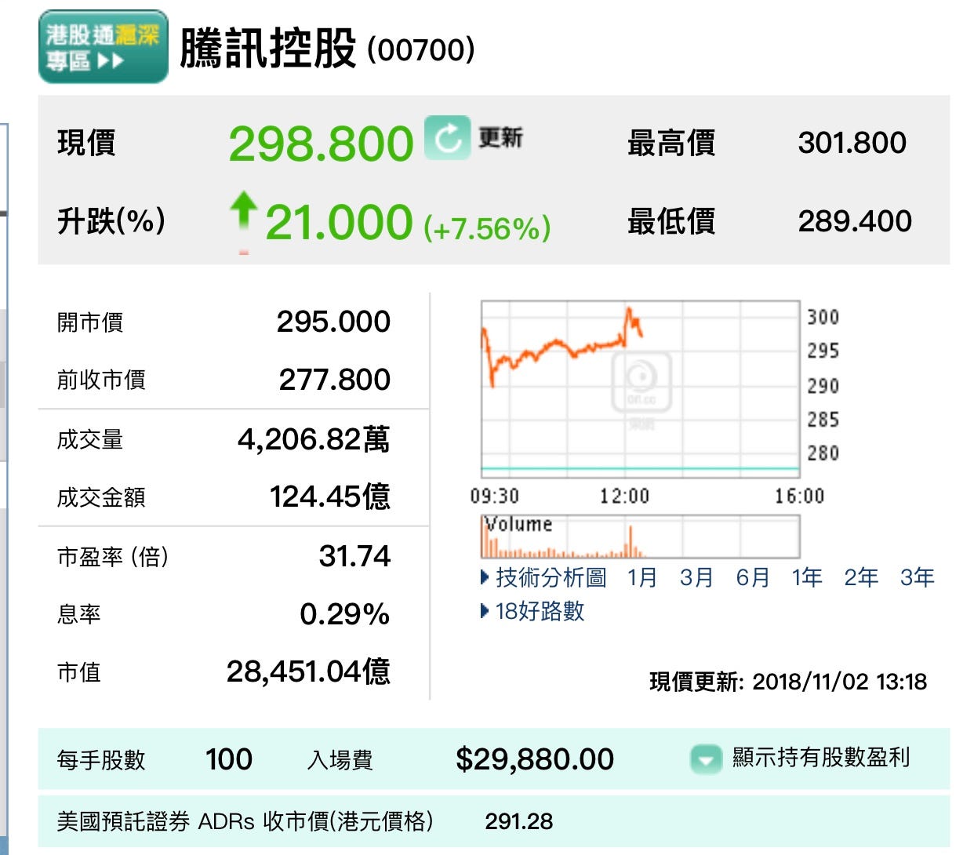Select the 最高價 value 301.800
Screen dimensions: 974x855
tap(852, 143)
